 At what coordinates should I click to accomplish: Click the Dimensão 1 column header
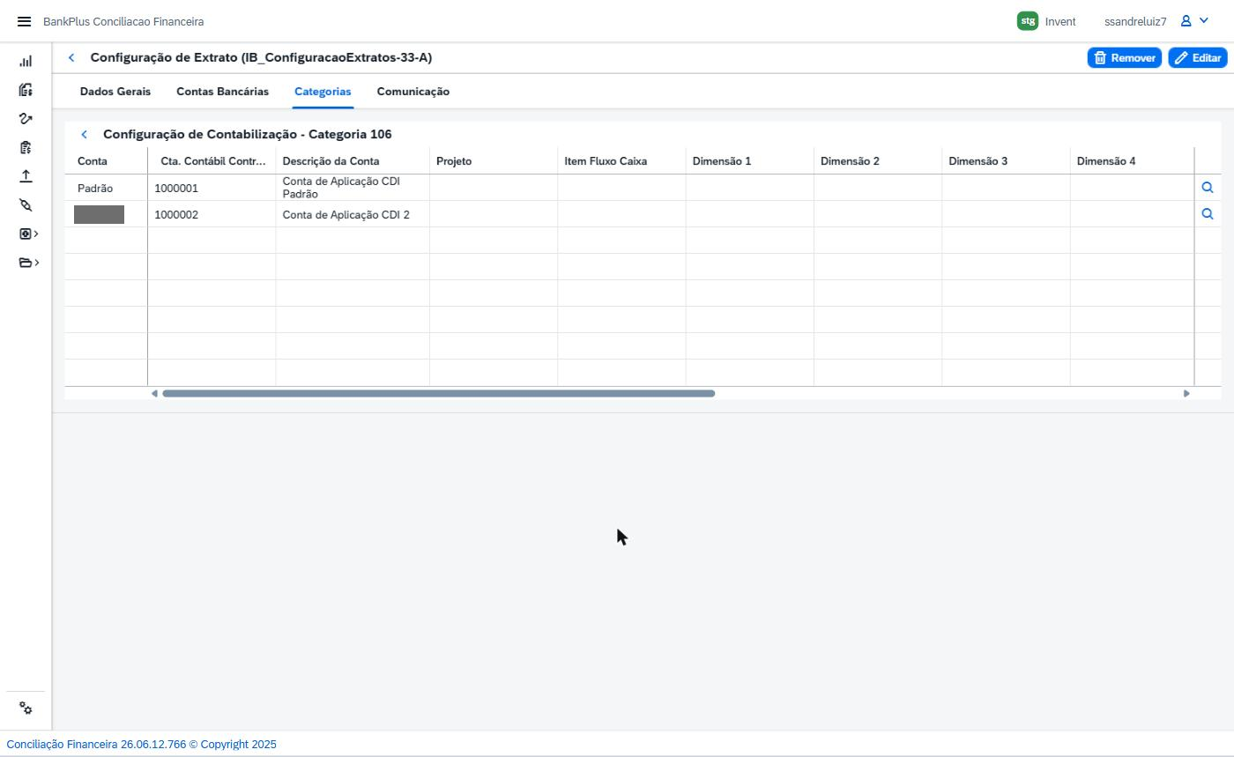pos(750,161)
